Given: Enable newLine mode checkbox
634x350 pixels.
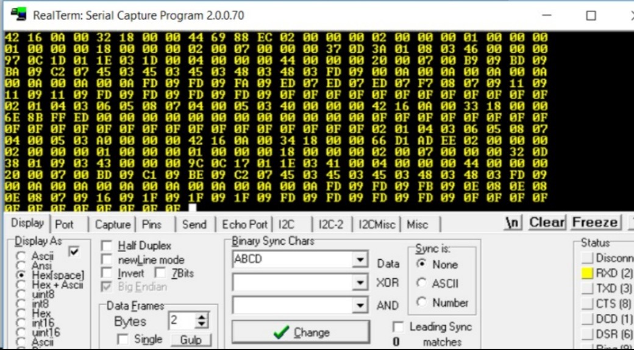Looking at the screenshot, I should 107,259.
